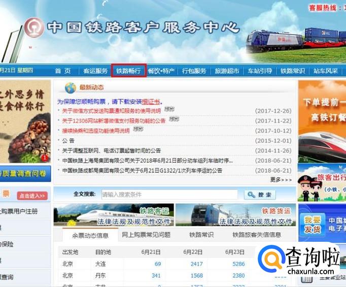Image resolution: width=346 pixels, height=287 pixels.
Task: Click the 69 tickets value for 北京-大连
Action: pyautogui.click(x=158, y=264)
